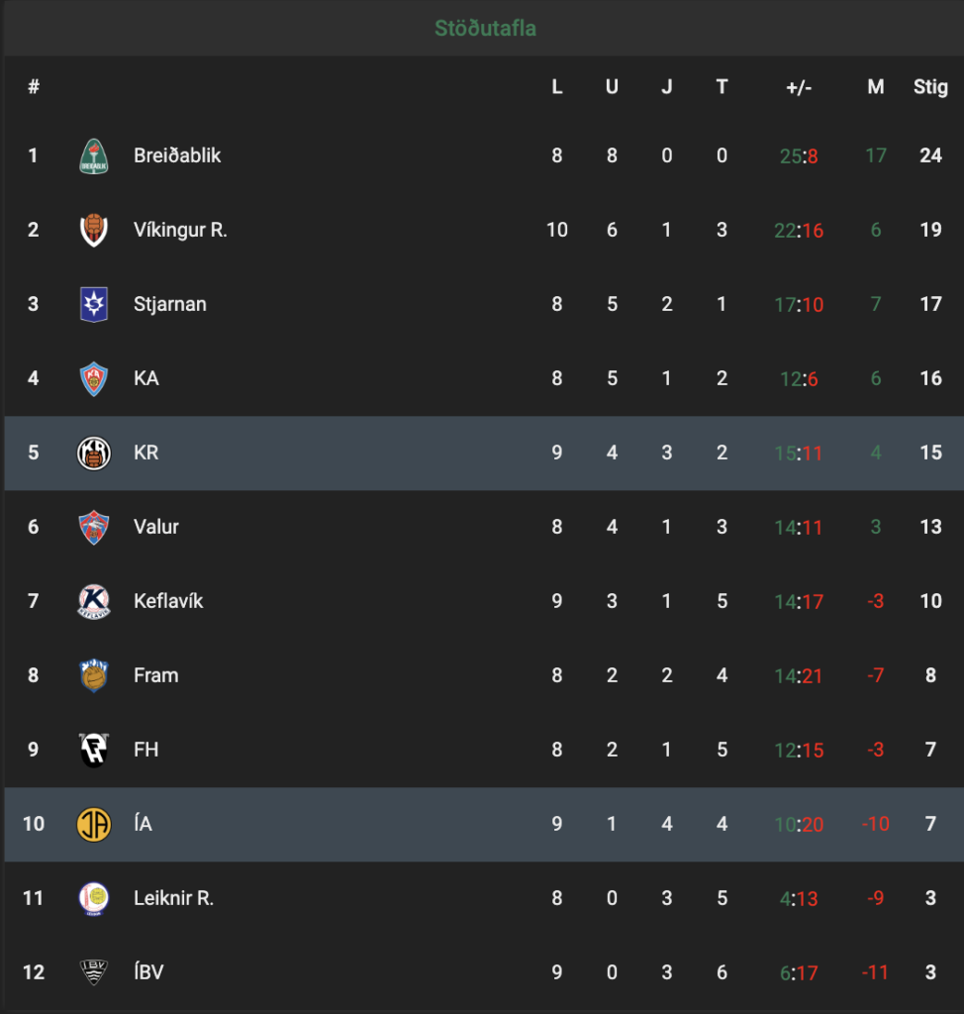Select the highlighted KR row points value
964x1014 pixels.
click(x=930, y=453)
